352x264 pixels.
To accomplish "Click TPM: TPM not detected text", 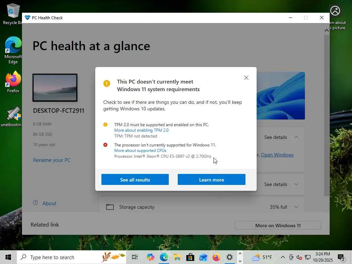I will (x=135, y=136).
